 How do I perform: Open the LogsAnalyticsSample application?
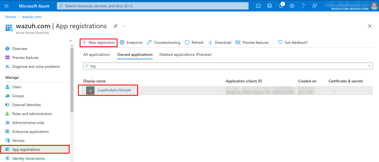[114, 90]
